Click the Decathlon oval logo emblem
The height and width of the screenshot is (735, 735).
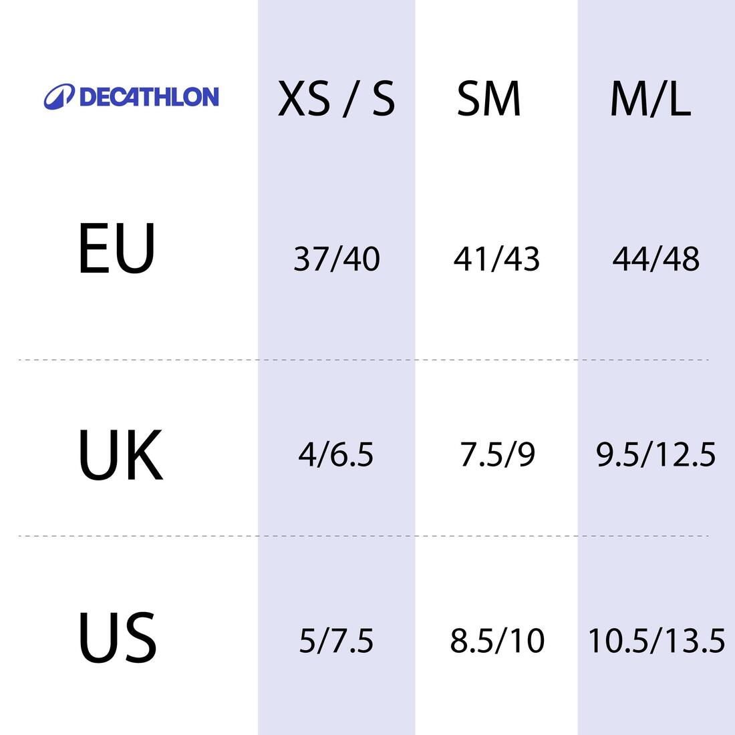click(x=60, y=97)
